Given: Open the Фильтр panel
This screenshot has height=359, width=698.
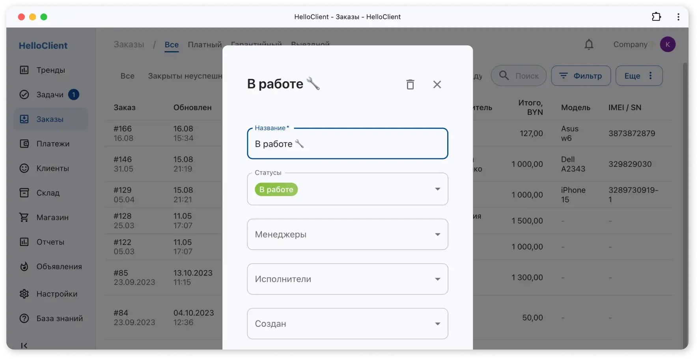Looking at the screenshot, I should [x=581, y=76].
